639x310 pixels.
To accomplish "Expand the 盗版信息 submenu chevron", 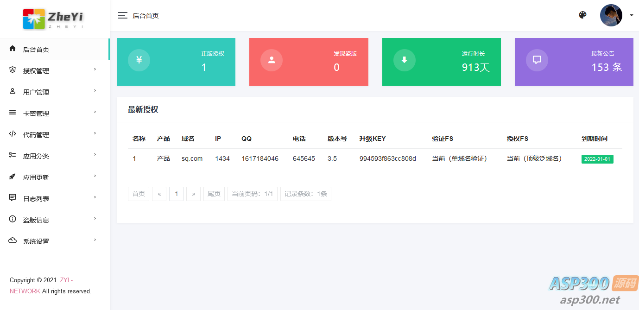I will pos(95,219).
